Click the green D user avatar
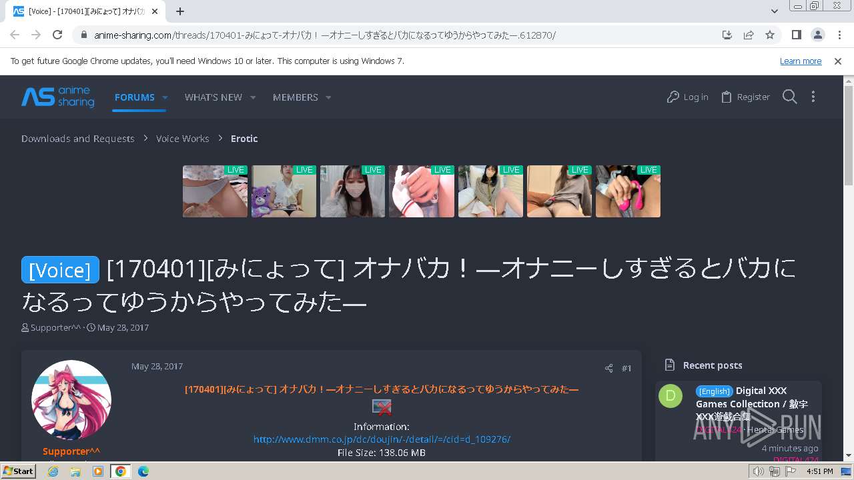The image size is (854, 480). pos(671,396)
